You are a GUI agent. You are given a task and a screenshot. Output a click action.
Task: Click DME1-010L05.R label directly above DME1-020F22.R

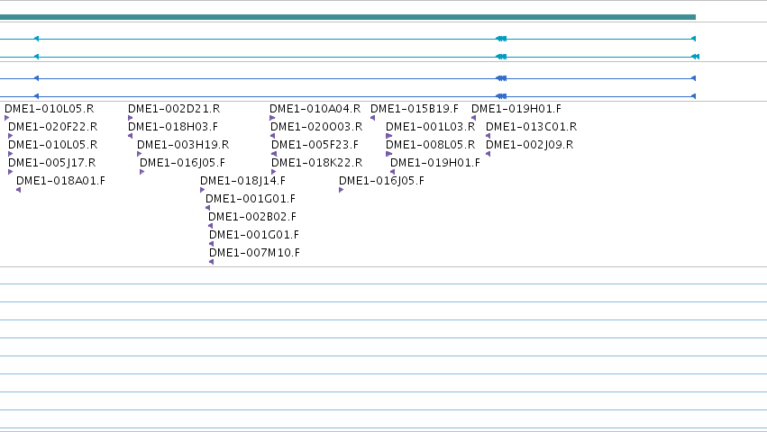49,109
